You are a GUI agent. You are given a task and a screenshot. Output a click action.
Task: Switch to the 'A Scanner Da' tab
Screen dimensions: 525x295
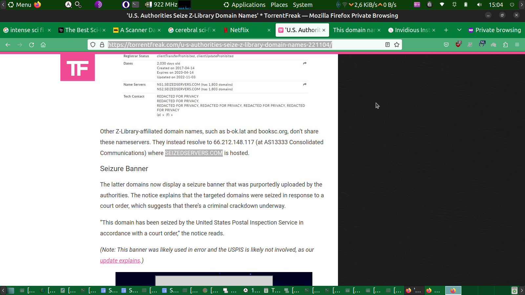(x=137, y=30)
